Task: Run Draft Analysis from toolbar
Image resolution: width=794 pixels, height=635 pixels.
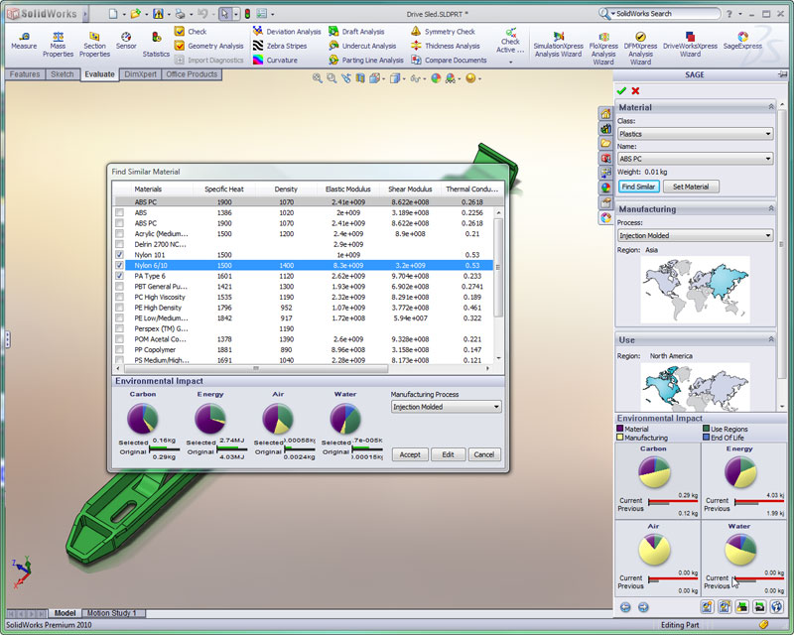Action: click(356, 32)
